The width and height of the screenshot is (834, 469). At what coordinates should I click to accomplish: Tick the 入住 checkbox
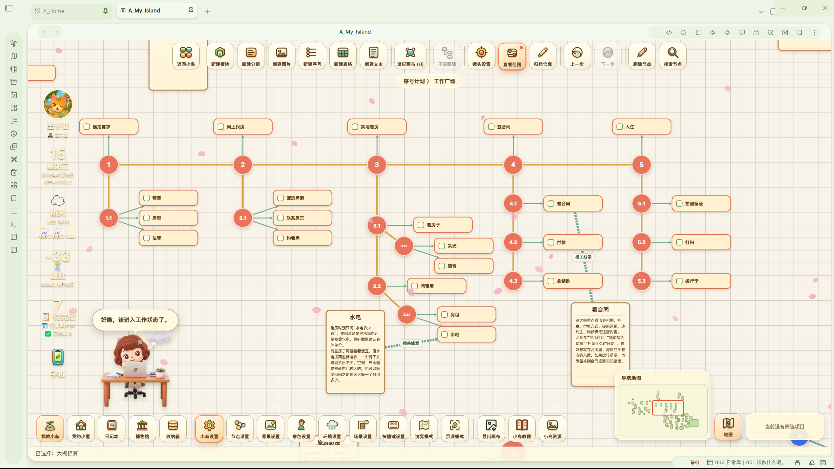tap(620, 127)
